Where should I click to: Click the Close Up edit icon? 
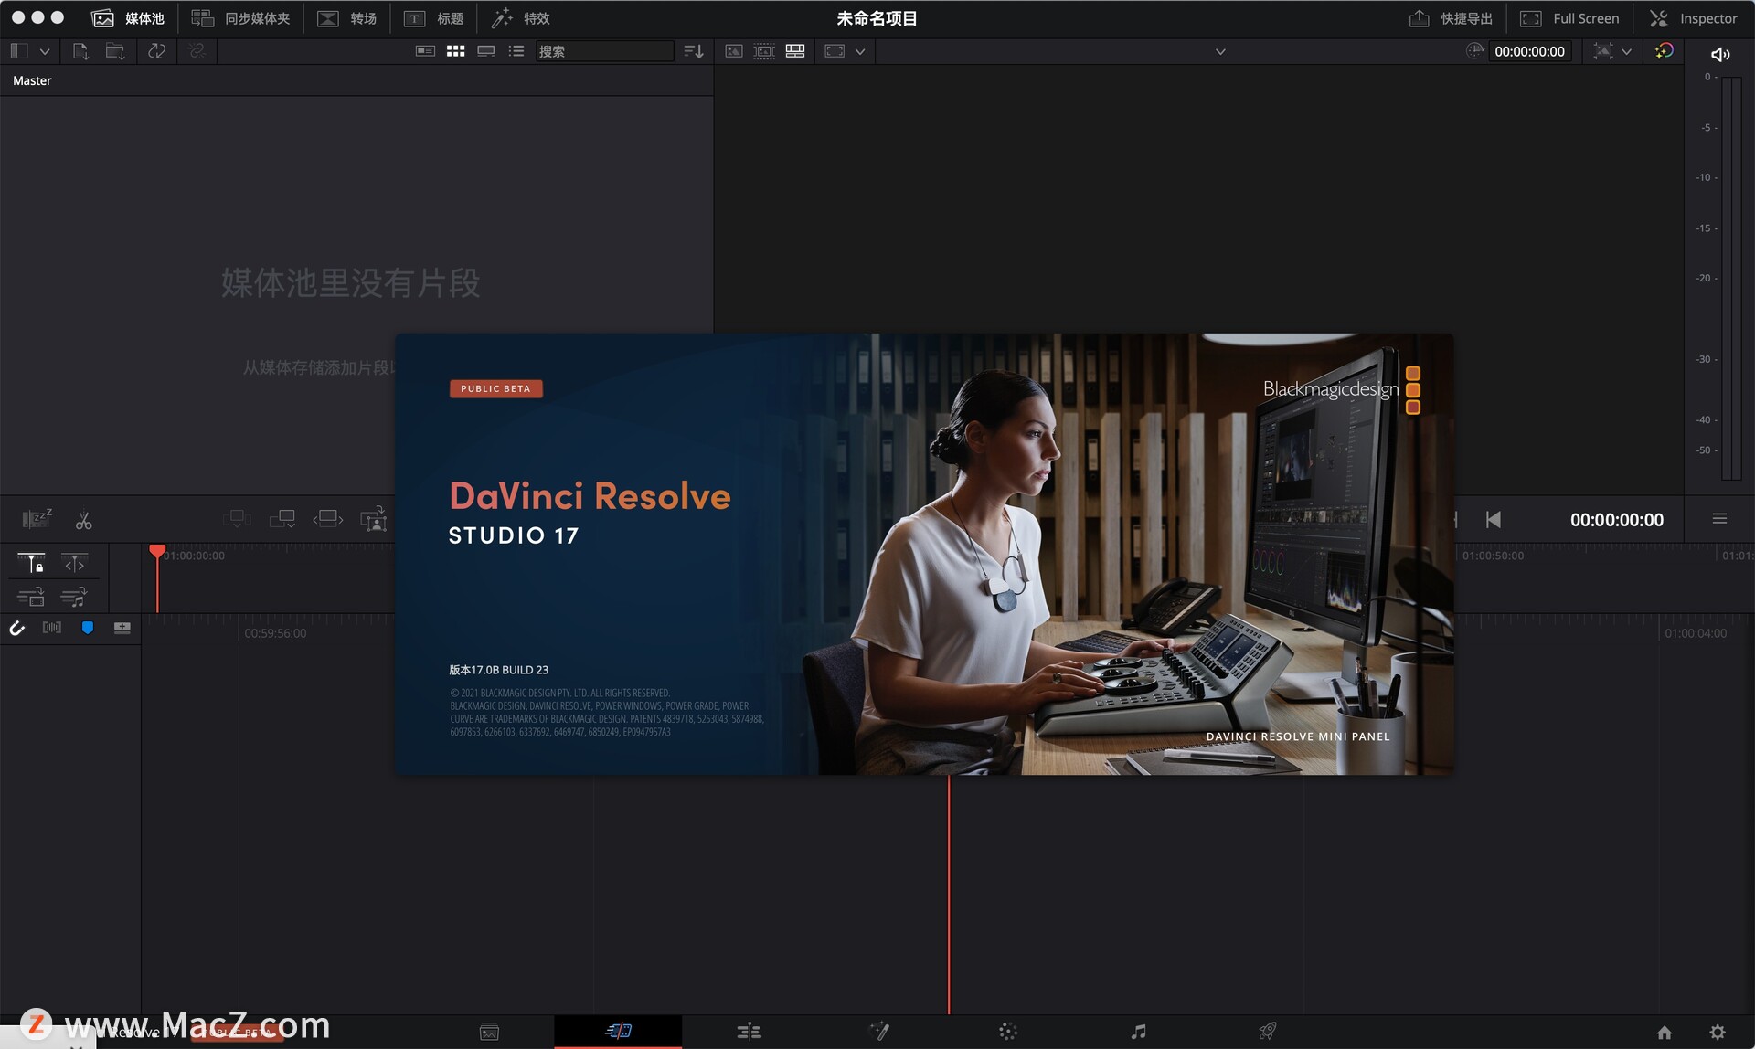tap(374, 520)
